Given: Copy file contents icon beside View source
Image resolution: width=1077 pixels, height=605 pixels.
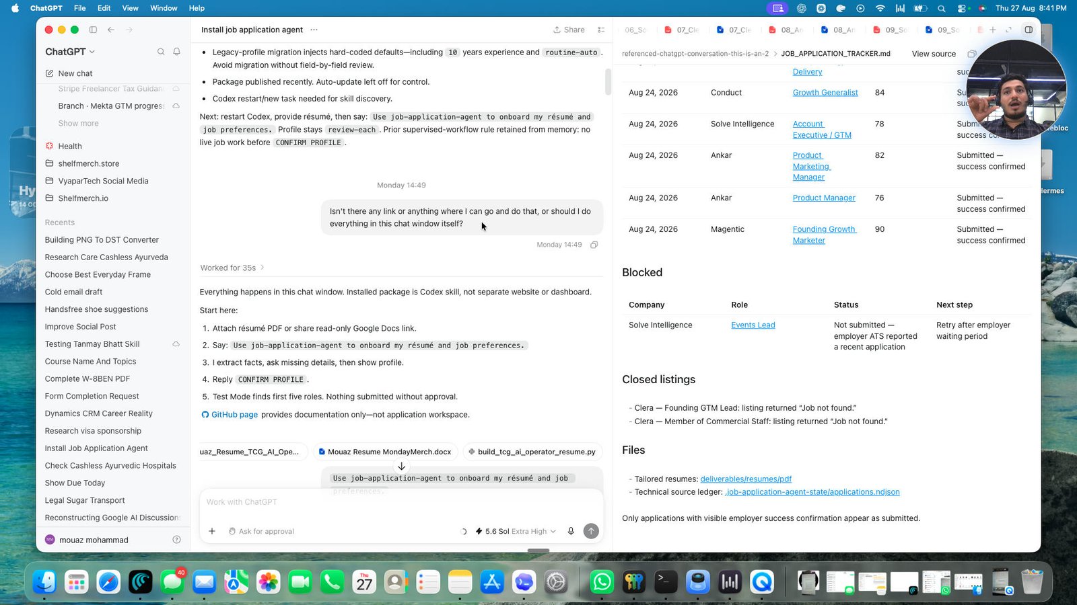Looking at the screenshot, I should [x=971, y=54].
